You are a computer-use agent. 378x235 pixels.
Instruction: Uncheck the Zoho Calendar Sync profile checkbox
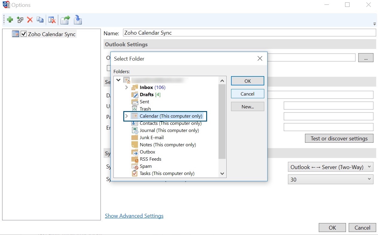[x=24, y=34]
